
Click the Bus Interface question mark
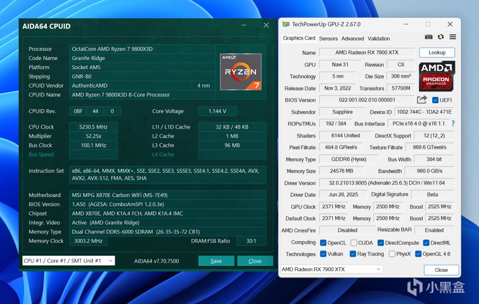pos(453,123)
